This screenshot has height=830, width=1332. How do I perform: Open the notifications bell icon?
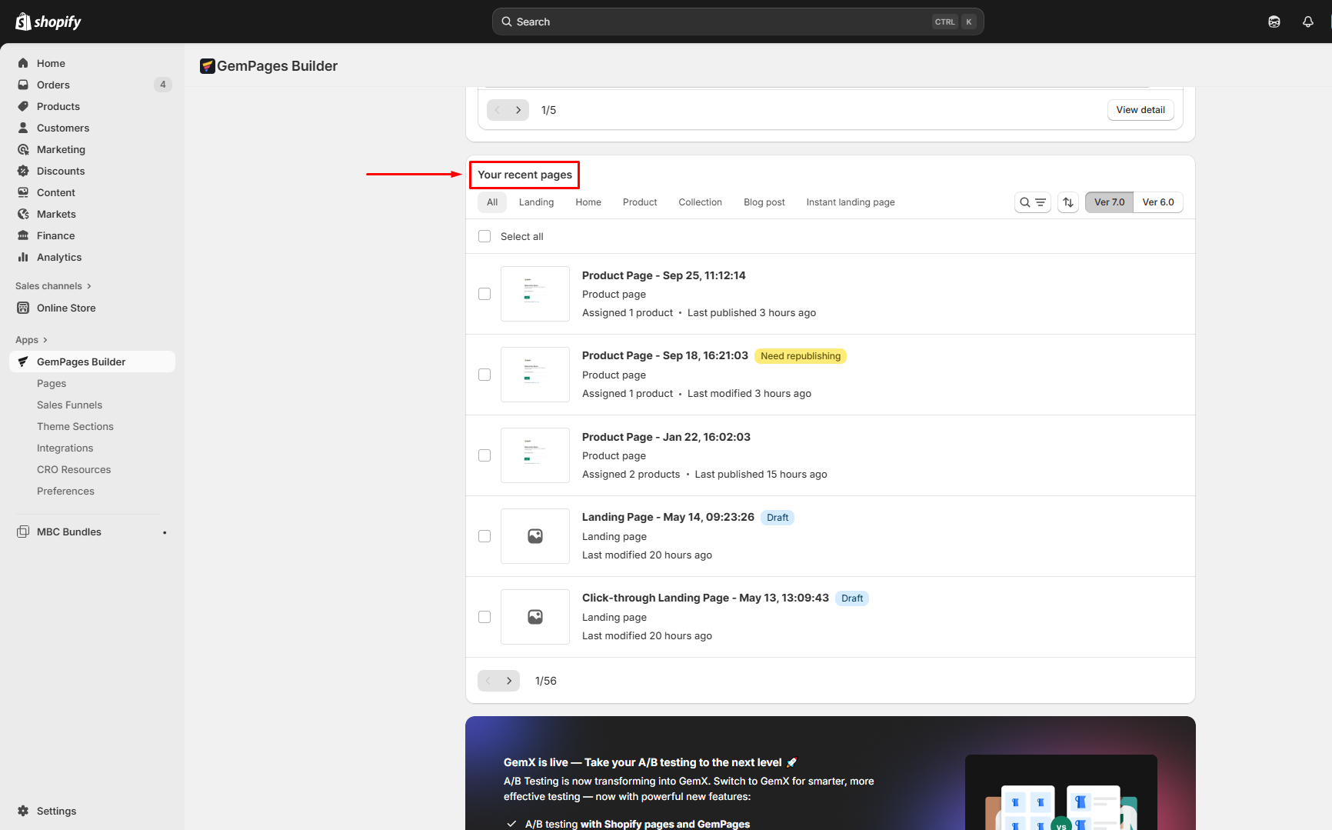[x=1307, y=22]
